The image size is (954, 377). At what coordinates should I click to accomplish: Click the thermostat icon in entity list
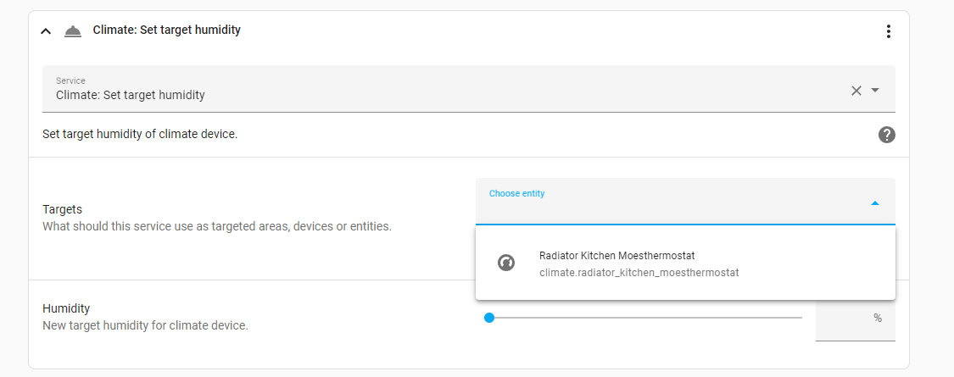pos(505,263)
